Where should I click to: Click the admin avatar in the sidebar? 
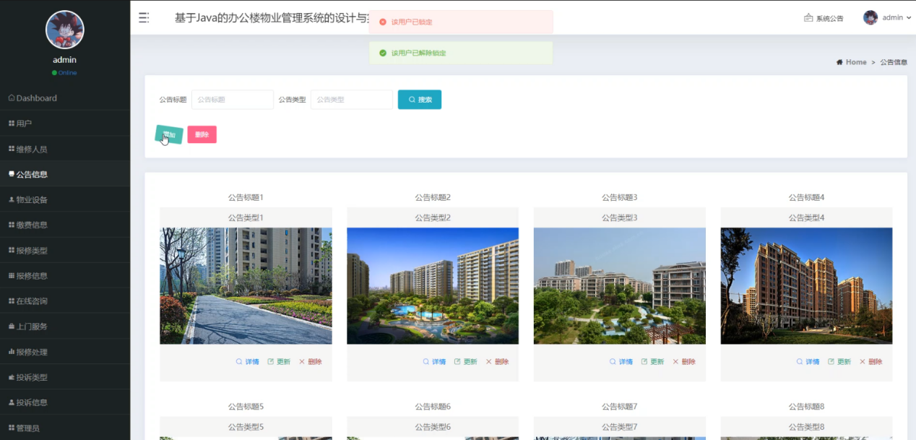(x=65, y=30)
